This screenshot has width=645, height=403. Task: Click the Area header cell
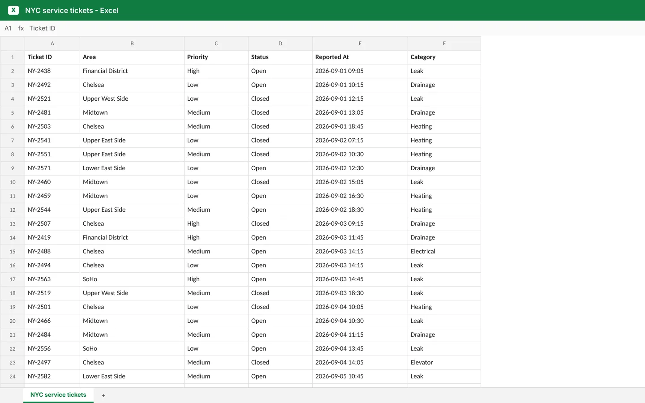pos(132,57)
